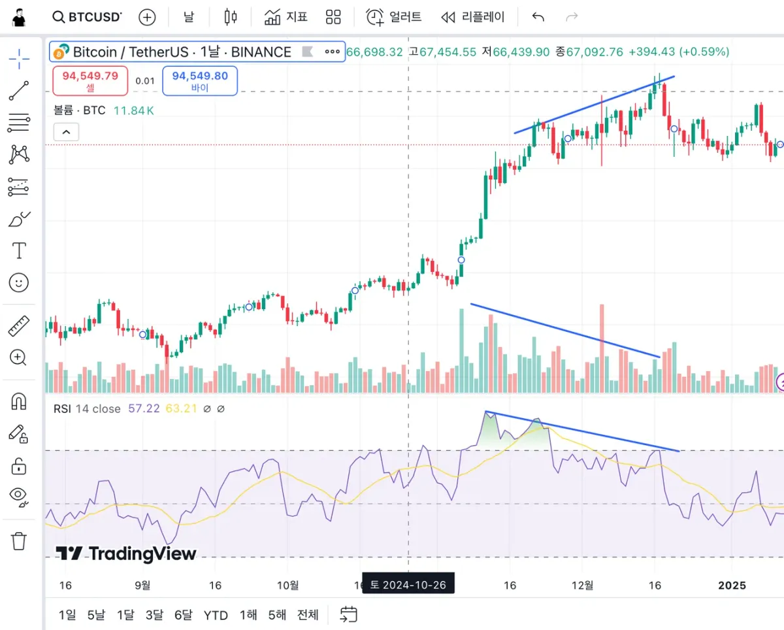Select the trend line tool
784x630 pixels.
tap(19, 91)
